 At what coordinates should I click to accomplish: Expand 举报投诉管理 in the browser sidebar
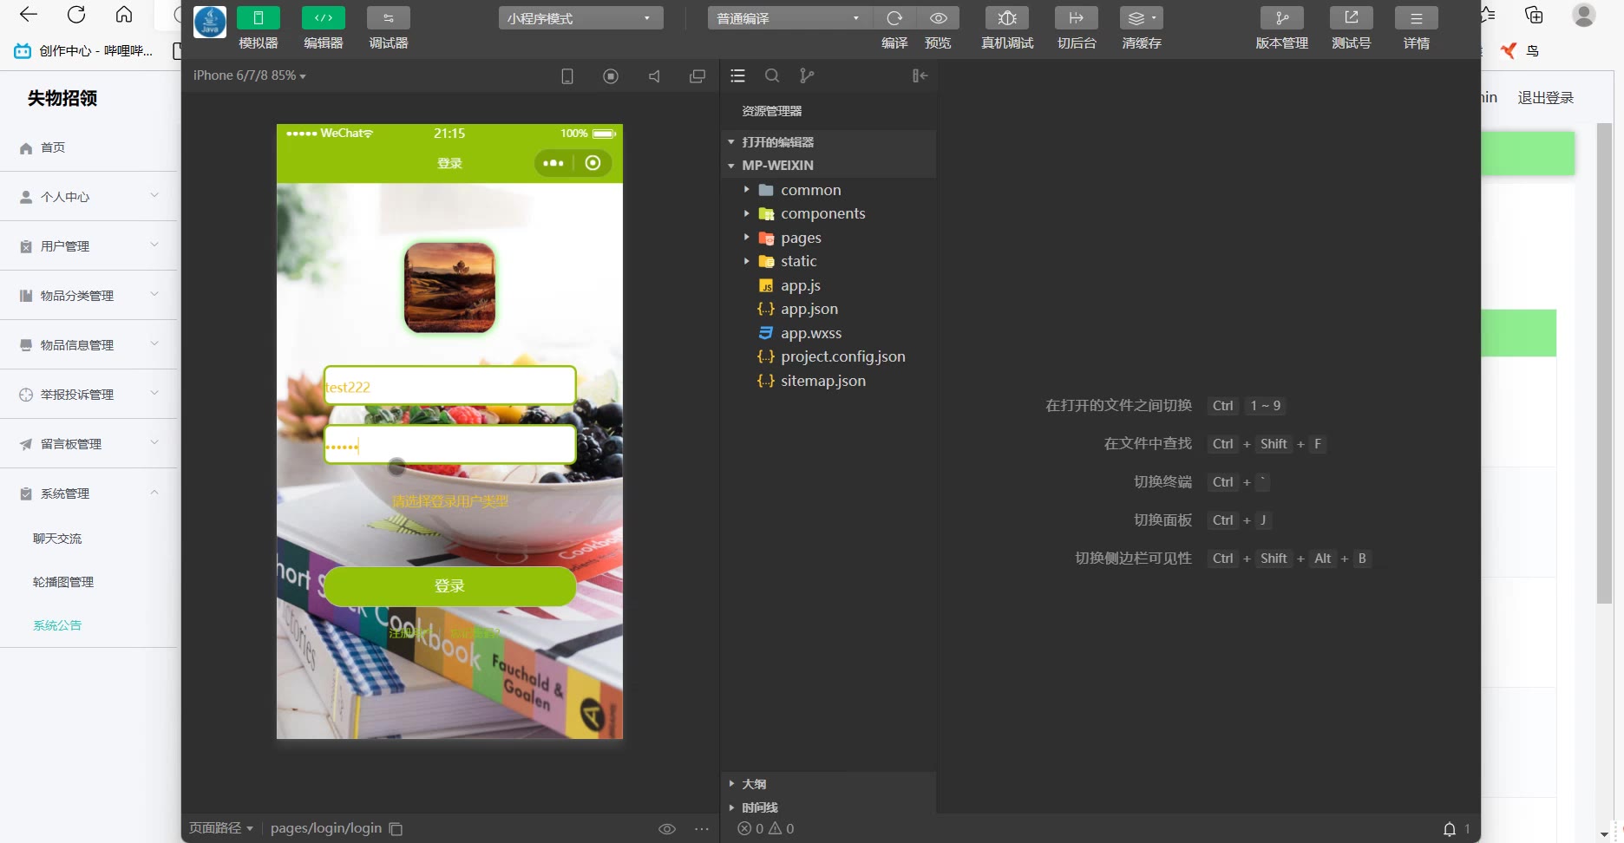point(88,395)
